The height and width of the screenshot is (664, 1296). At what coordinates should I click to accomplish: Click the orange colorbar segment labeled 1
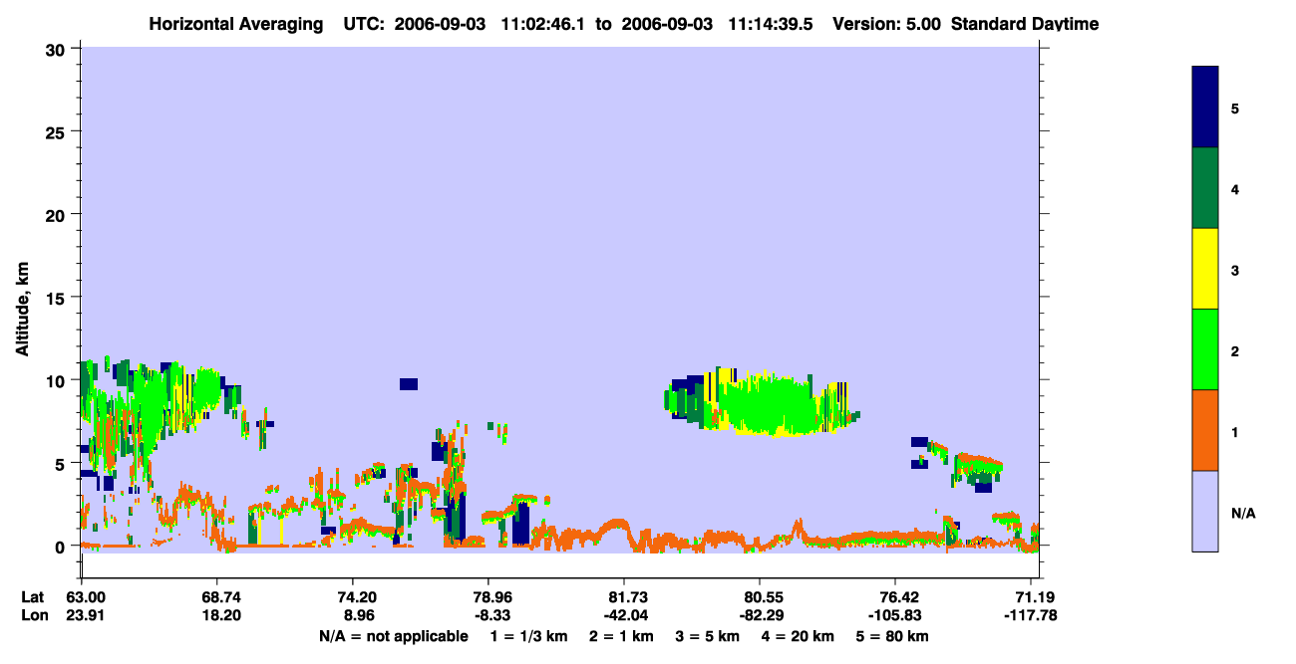click(x=1205, y=430)
